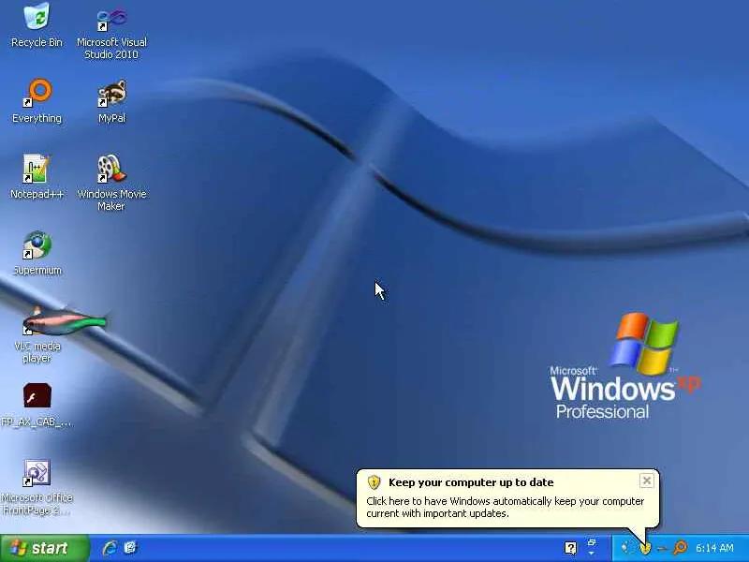Click the balloon text about automatic updates
Screen dimensions: 749x562
click(505, 508)
